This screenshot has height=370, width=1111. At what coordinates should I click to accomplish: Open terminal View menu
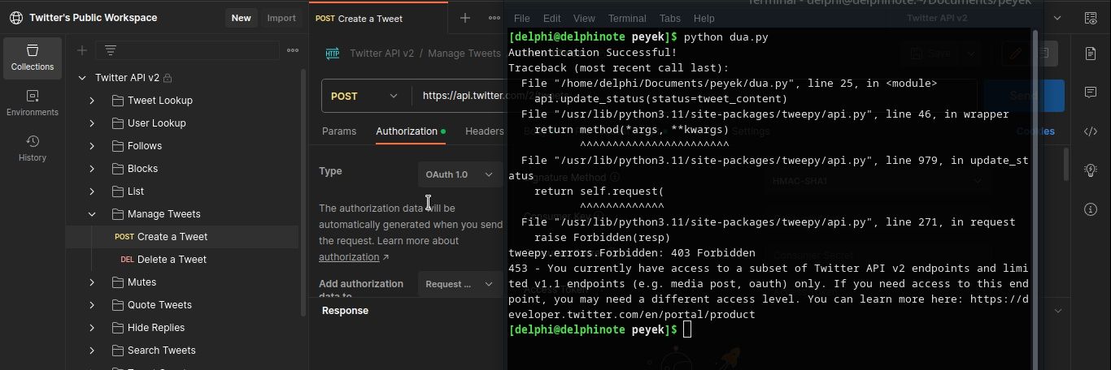pos(584,18)
